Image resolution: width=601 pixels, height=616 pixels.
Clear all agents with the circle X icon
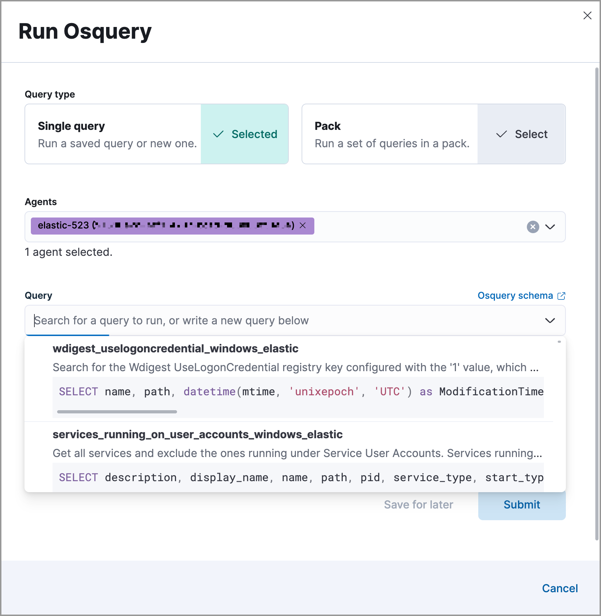[x=533, y=227]
